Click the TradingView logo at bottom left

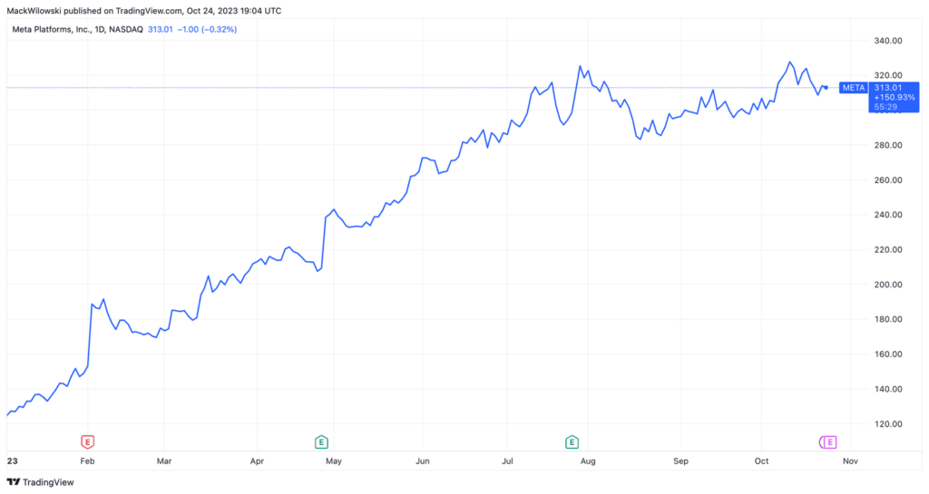[13, 482]
